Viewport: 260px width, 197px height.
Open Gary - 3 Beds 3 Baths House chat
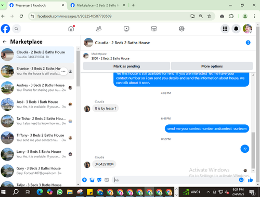37,171
